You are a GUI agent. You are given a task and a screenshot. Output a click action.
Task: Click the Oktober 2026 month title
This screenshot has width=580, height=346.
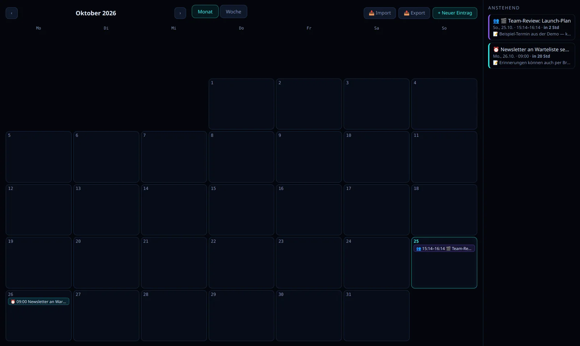tap(96, 13)
